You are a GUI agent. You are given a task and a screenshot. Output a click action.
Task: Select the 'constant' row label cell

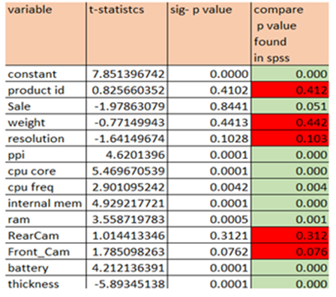point(46,73)
